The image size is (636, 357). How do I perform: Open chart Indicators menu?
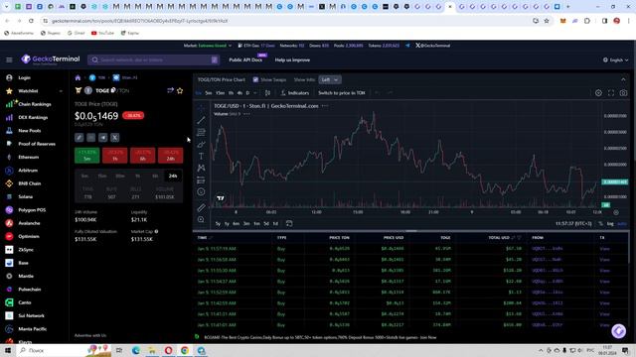tap(295, 93)
